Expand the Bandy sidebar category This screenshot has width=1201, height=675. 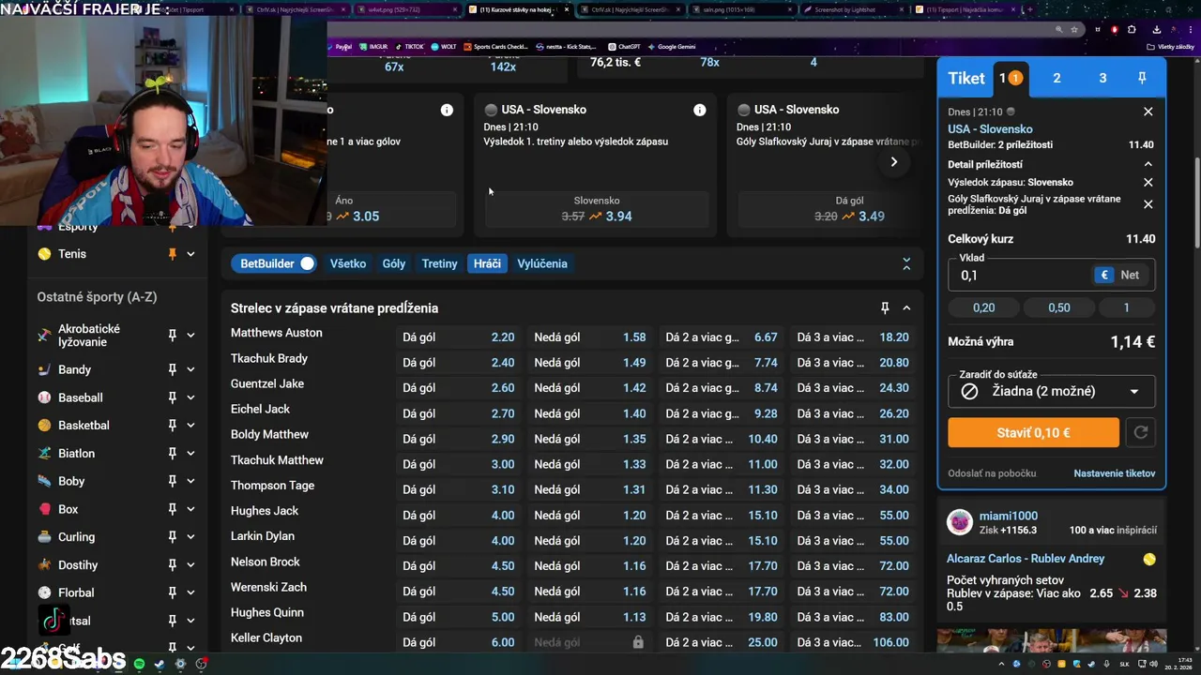pyautogui.click(x=190, y=369)
